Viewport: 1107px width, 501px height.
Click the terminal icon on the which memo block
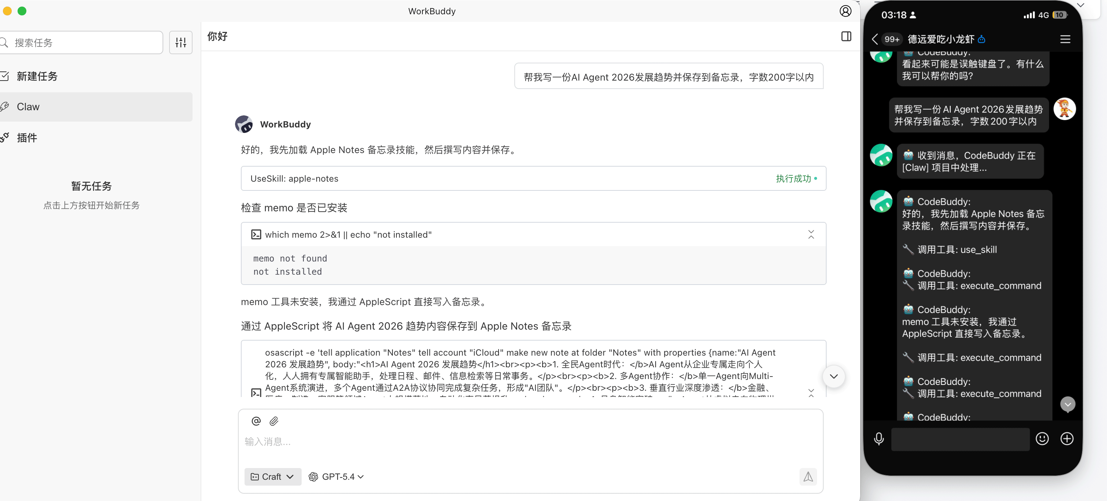tap(256, 234)
